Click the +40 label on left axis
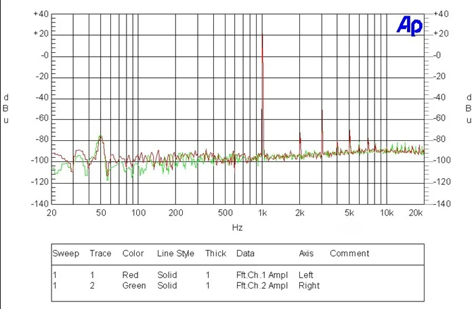This screenshot has width=474, height=309. (x=41, y=14)
